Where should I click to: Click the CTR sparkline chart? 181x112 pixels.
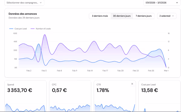[115, 108]
